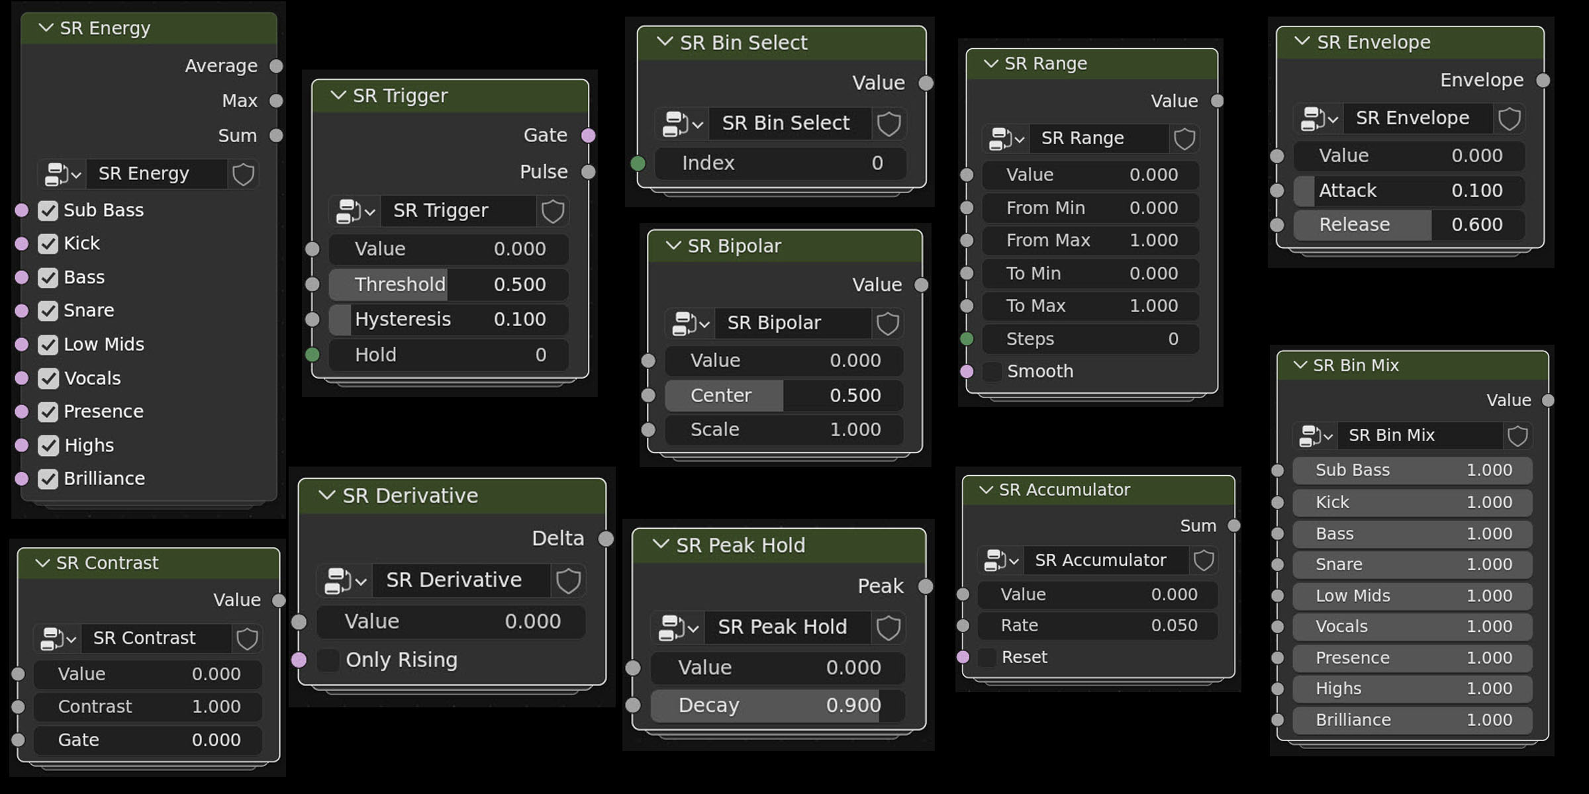Screen dimensions: 1589x794
Task: Click Threshold slider in SR Trigger
Action: 449,285
